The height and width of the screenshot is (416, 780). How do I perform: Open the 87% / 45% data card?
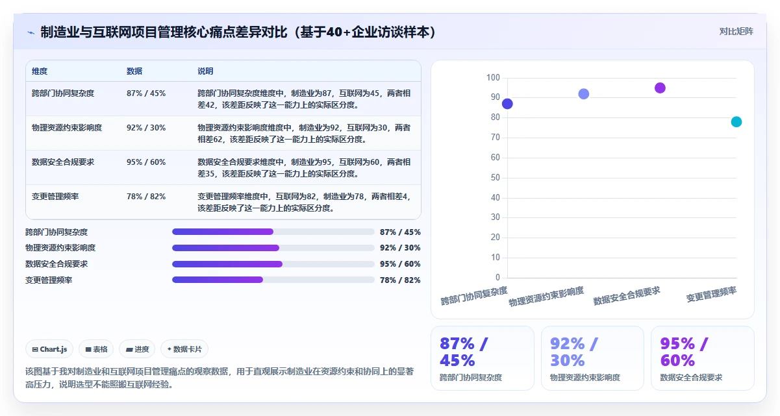[x=482, y=358]
